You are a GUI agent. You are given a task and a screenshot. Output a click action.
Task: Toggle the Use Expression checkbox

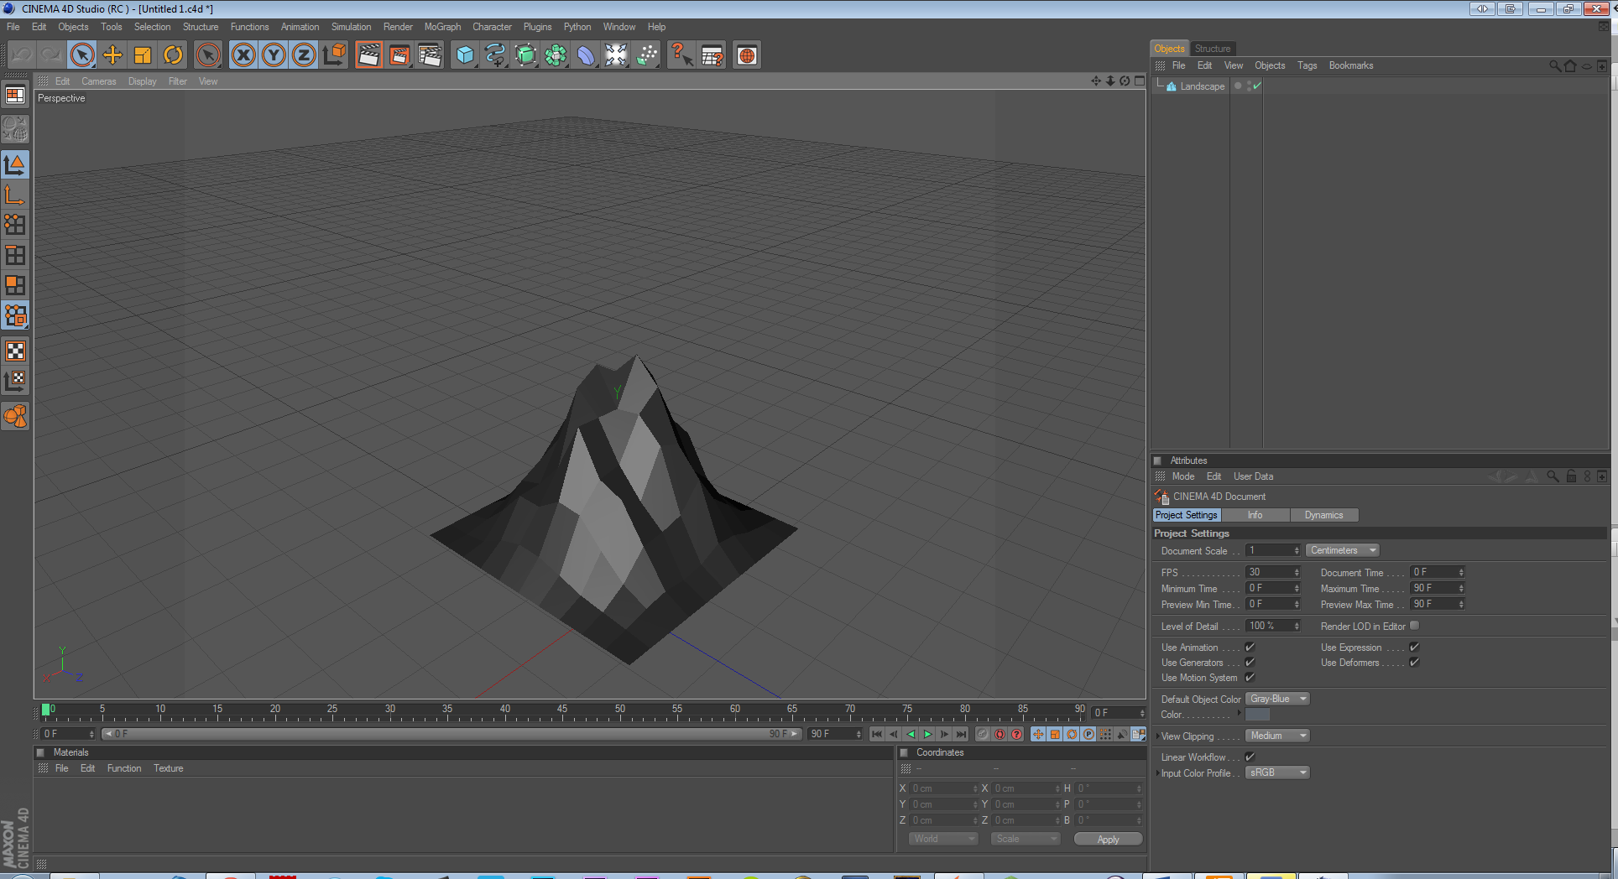(x=1414, y=647)
